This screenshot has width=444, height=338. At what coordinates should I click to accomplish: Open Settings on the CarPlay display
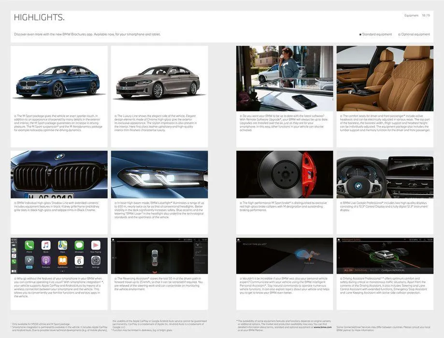[95, 261]
